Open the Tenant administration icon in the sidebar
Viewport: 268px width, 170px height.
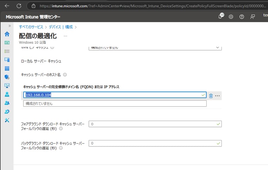(7, 112)
